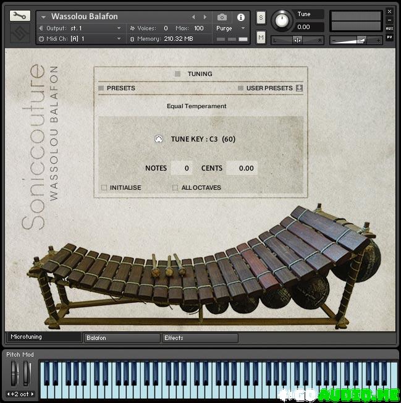The height and width of the screenshot is (403, 401).
Task: Click the output level meter
Action: [356, 21]
